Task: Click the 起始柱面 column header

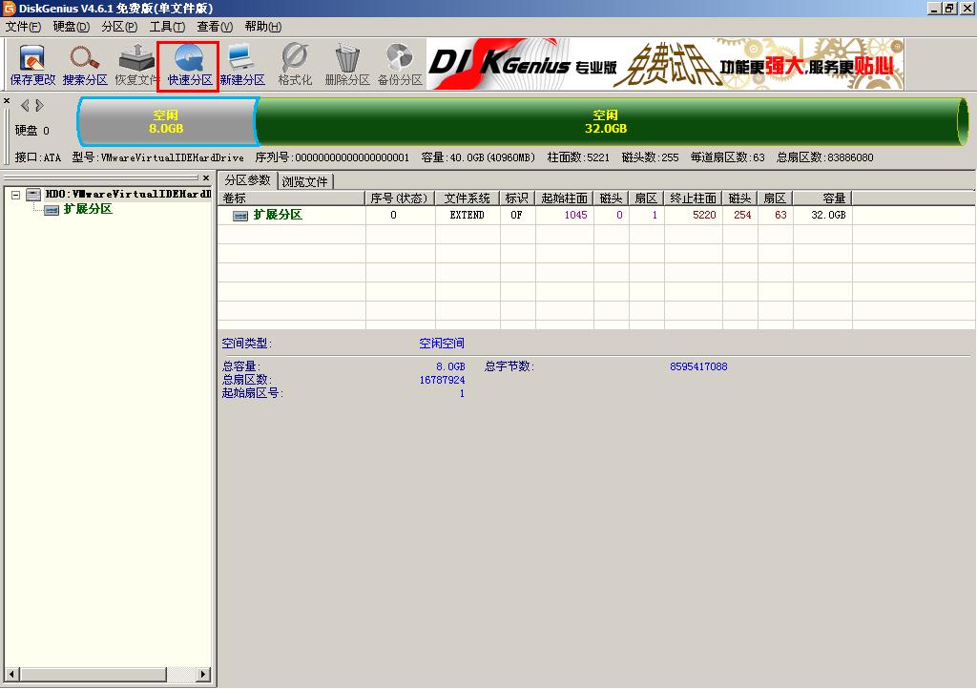Action: (x=565, y=198)
